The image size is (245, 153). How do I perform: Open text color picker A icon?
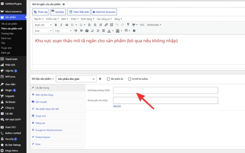tap(109, 31)
